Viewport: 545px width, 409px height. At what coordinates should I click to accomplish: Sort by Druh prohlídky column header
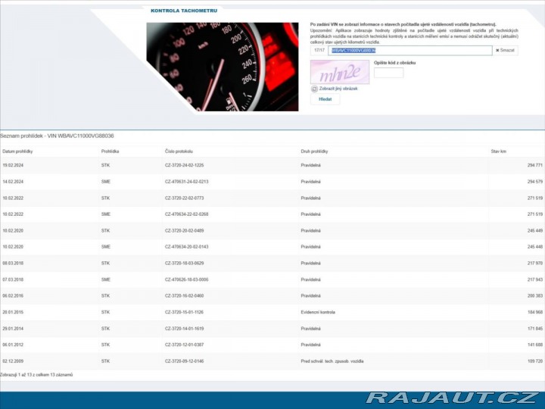point(314,151)
